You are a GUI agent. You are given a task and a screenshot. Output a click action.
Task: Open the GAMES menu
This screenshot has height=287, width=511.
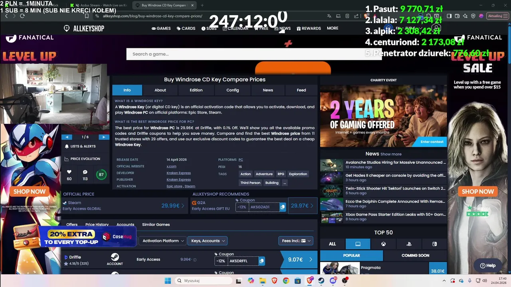click(161, 28)
